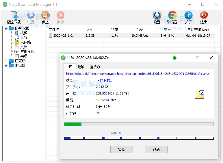Expand the 已完成 tree node
Screen dimensions: 223x163
click(x=6, y=61)
